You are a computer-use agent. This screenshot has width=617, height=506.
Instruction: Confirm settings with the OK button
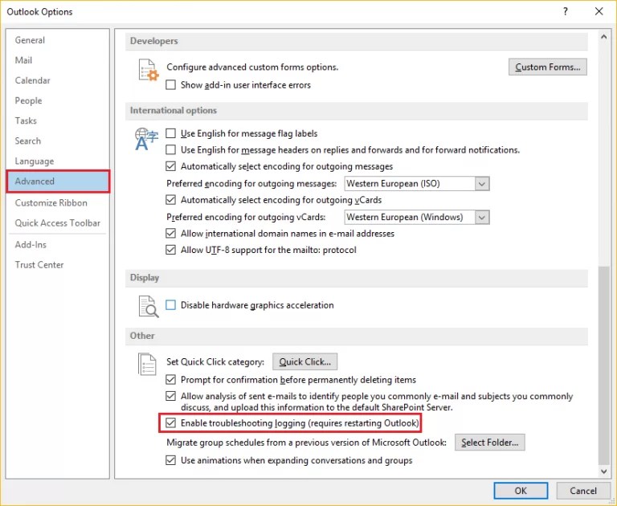(x=521, y=491)
